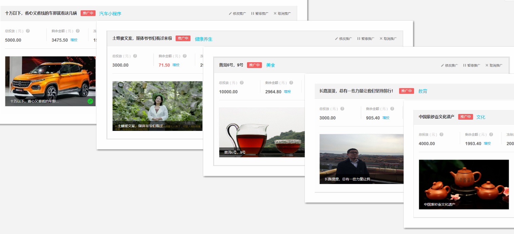Click total budget value 10000.00

[228, 92]
